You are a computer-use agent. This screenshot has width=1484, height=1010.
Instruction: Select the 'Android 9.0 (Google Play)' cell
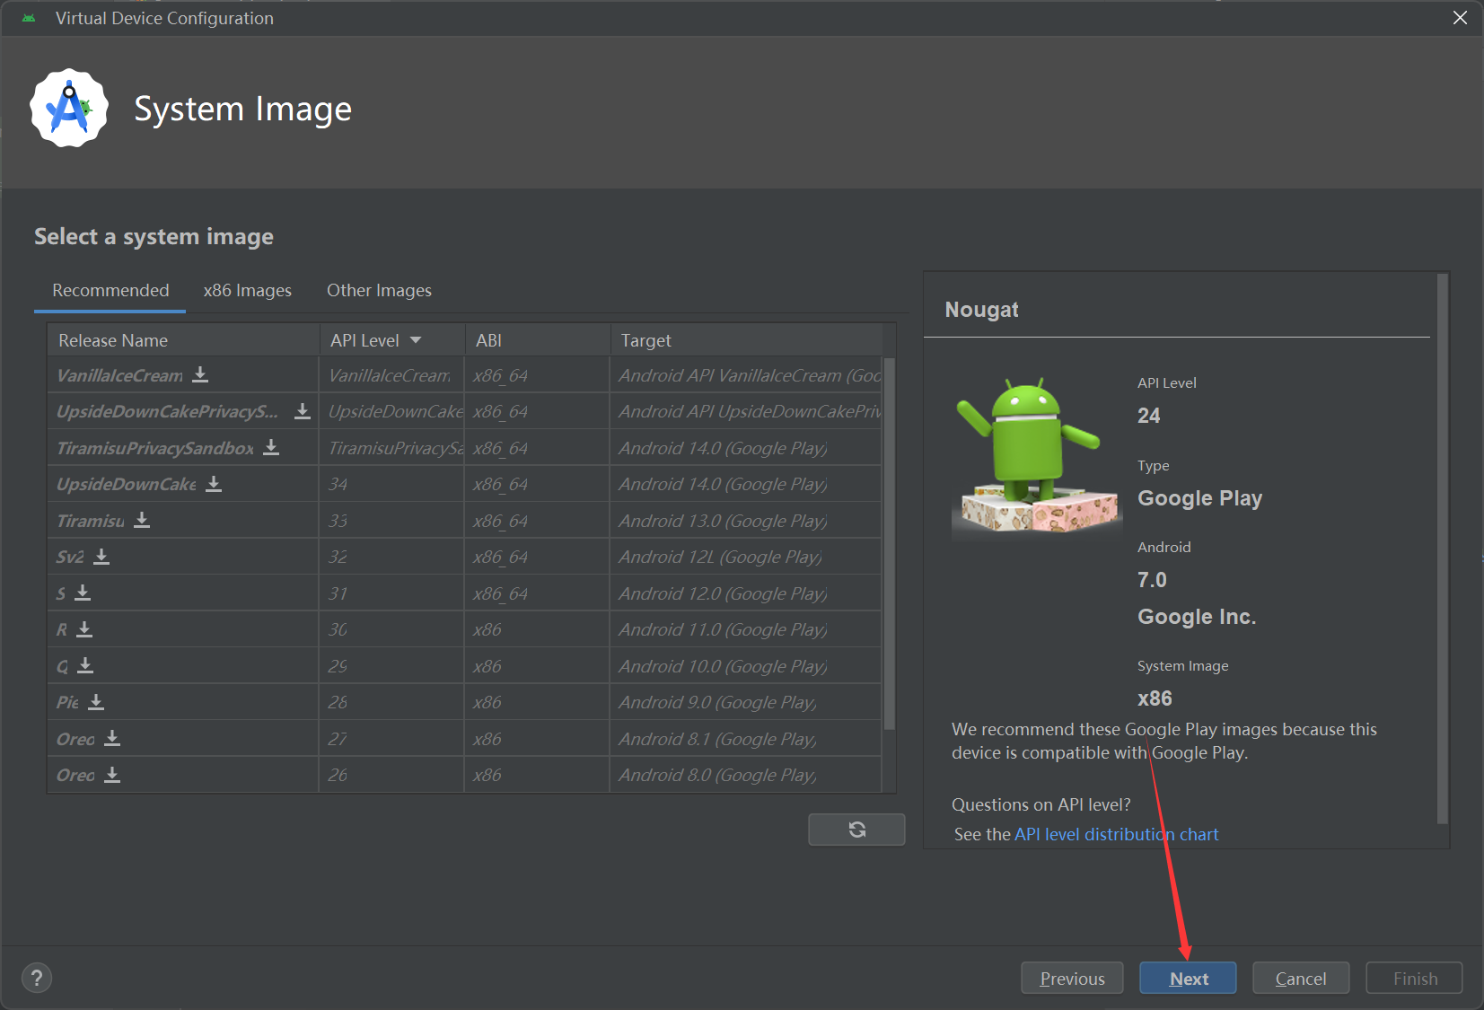click(x=745, y=702)
